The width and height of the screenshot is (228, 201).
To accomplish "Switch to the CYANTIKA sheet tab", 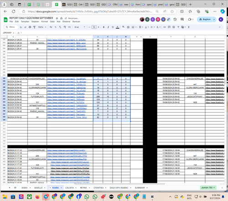I will (98, 188).
